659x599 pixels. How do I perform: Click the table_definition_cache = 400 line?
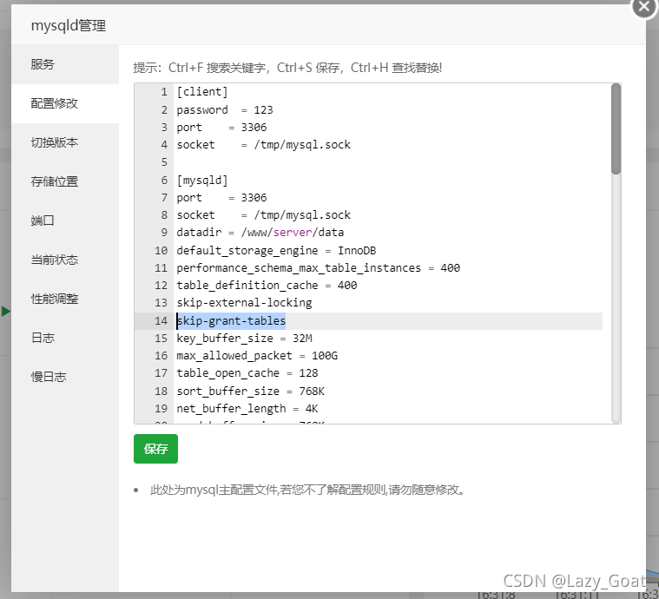coord(267,286)
